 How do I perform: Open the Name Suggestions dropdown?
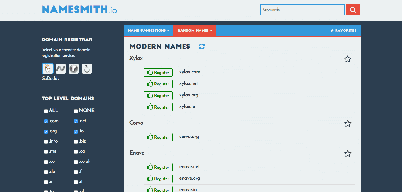tap(149, 31)
